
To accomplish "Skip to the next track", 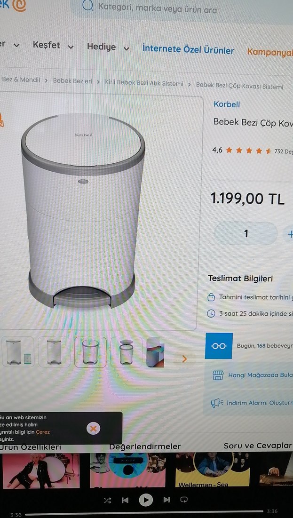I will [x=167, y=500].
